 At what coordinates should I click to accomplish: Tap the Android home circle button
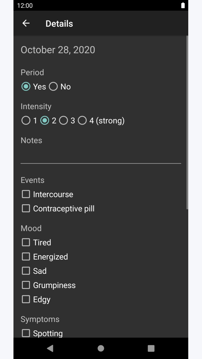pyautogui.click(x=101, y=348)
